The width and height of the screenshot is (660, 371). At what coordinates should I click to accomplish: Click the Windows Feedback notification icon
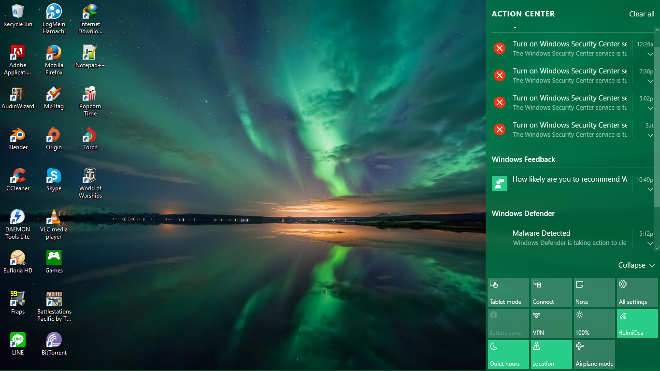click(x=500, y=184)
